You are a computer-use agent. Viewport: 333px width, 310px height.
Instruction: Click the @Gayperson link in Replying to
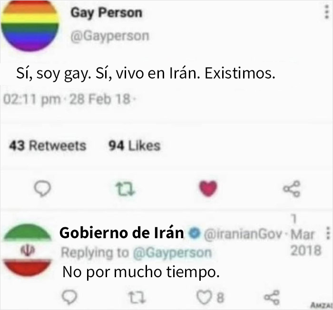click(x=172, y=253)
